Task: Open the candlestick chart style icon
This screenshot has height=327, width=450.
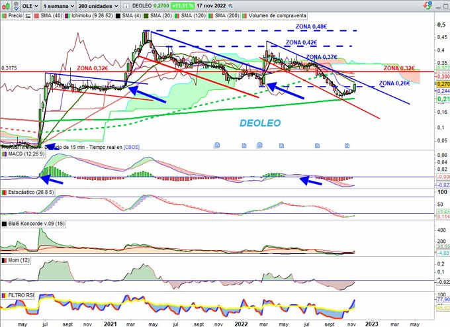Action: (6, 6)
